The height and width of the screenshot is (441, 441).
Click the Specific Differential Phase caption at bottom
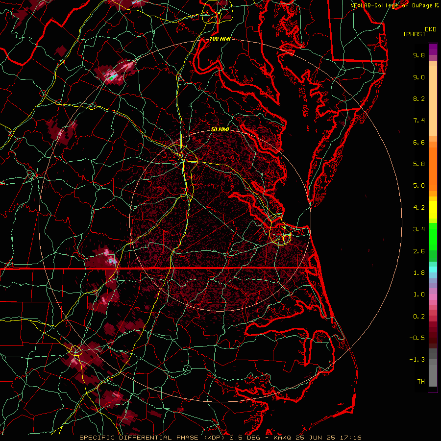tap(220, 438)
